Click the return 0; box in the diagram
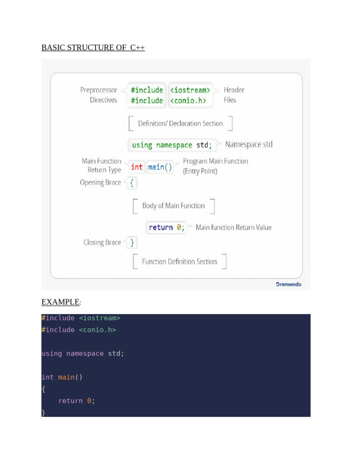The image size is (352, 469). click(x=167, y=227)
